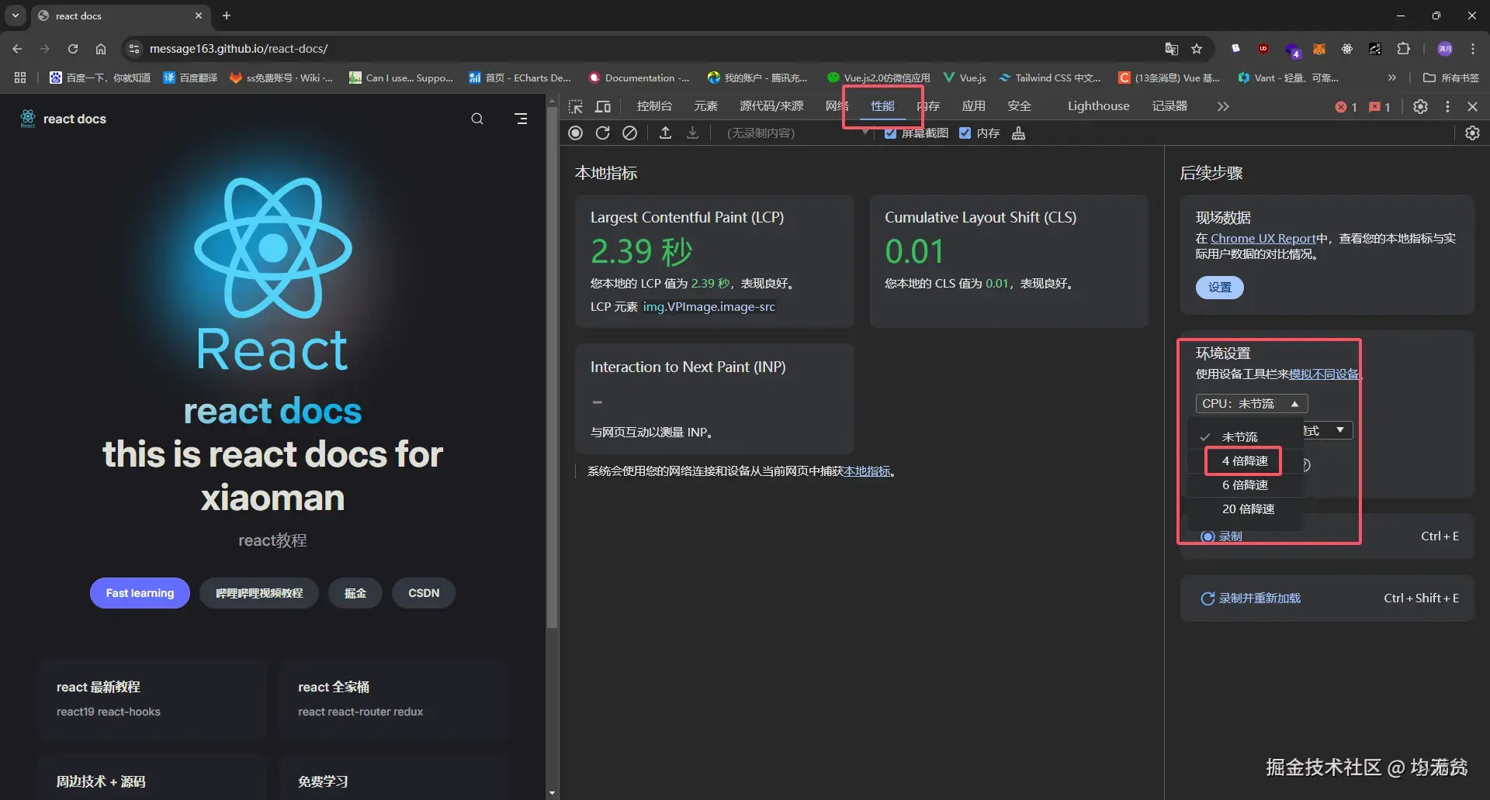
Task: Open the React Developer Tools extension
Action: tap(1346, 49)
